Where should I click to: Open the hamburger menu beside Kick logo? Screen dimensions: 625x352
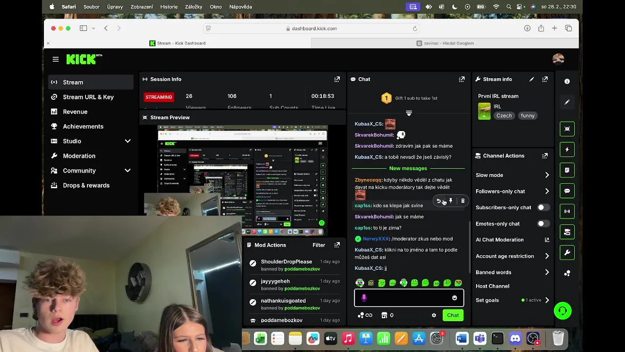click(x=56, y=59)
